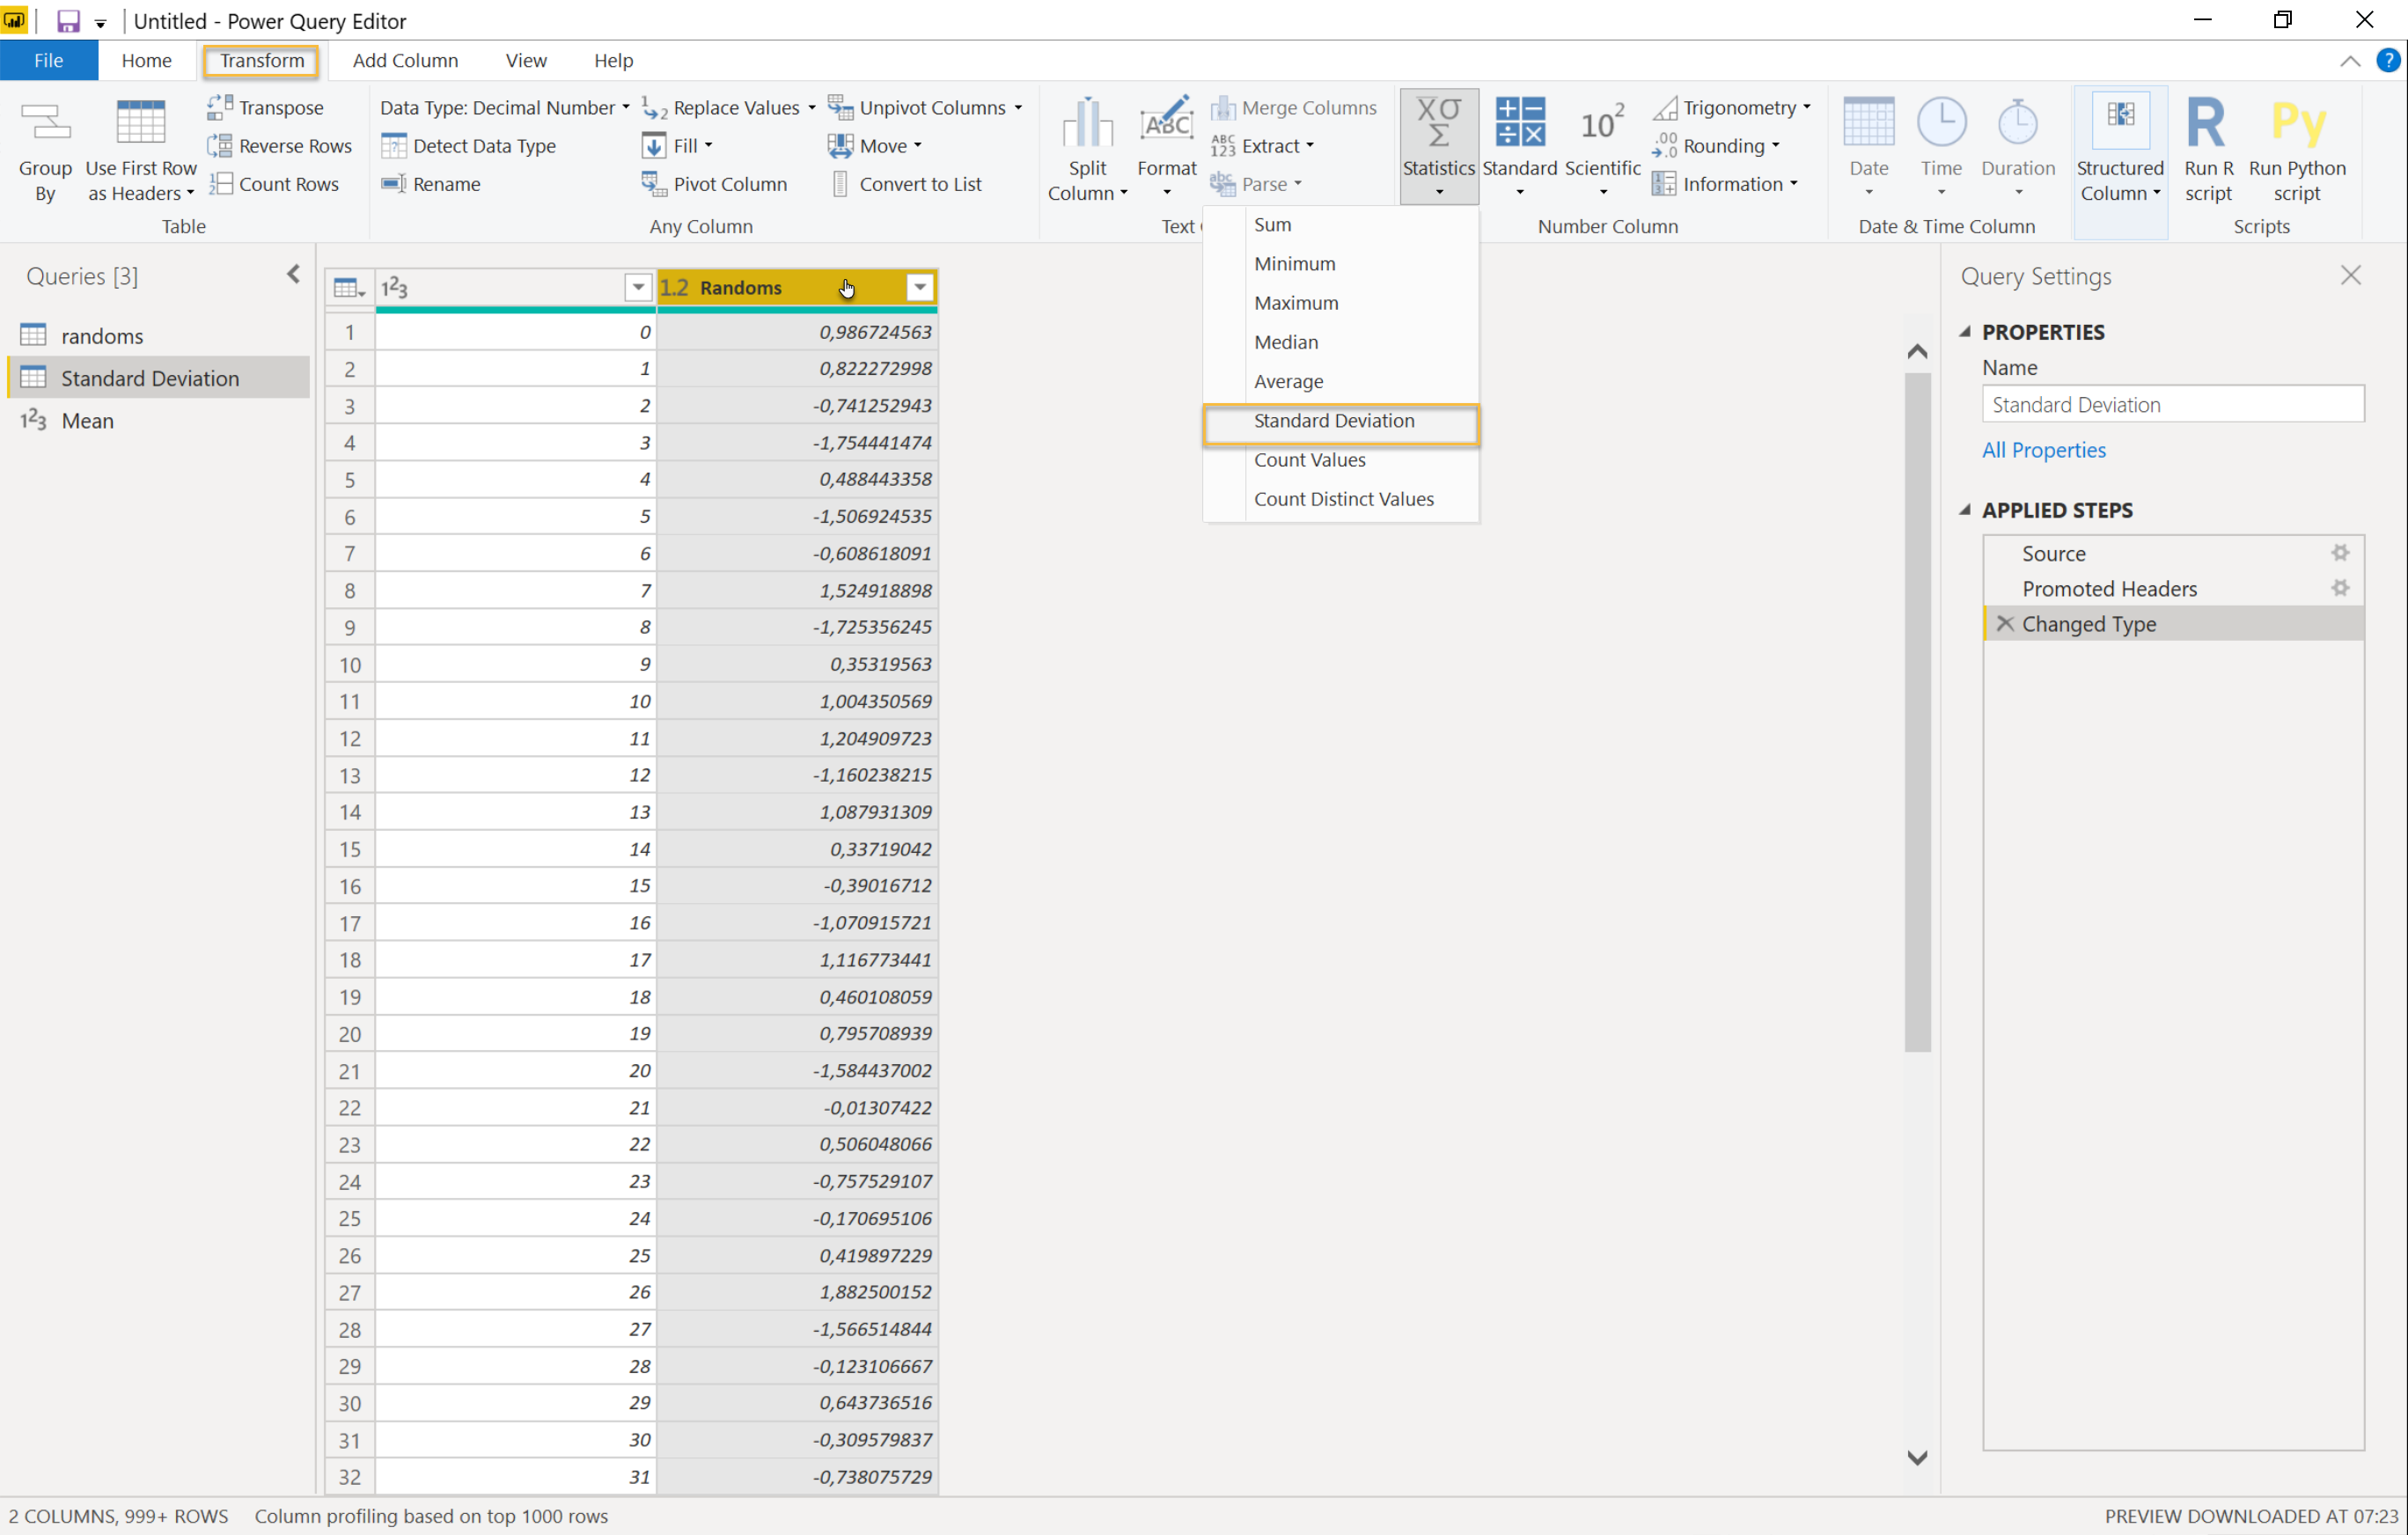Delete the Changed Type step

click(x=2004, y=623)
